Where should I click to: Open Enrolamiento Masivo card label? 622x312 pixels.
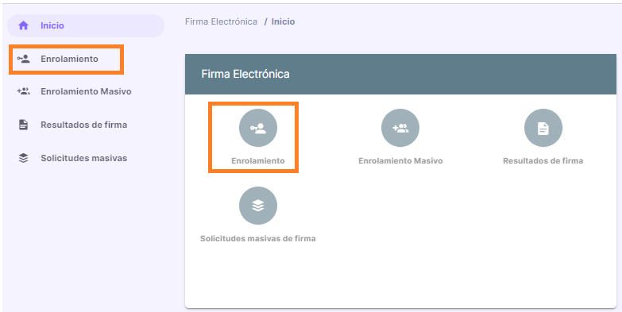(x=400, y=161)
